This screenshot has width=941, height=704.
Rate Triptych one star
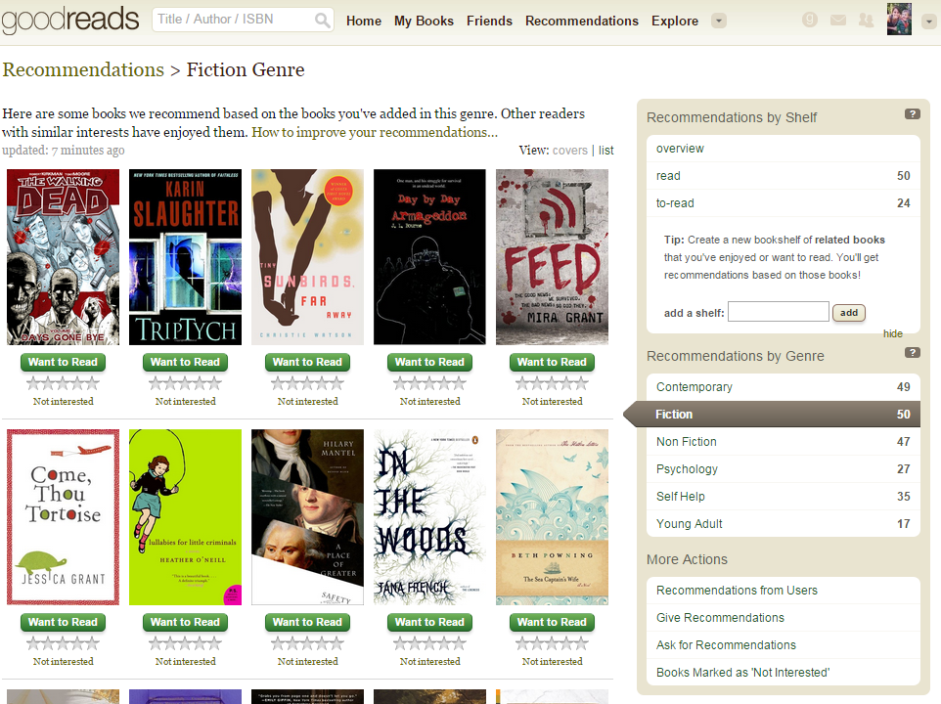click(x=157, y=383)
